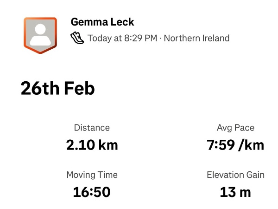Viewport: 278px width, 209px height.
Task: Click the Distance stat label
Action: click(92, 128)
